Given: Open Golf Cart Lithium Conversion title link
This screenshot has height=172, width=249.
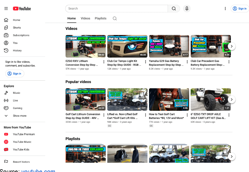Looking at the screenshot, I should pos(83,116).
